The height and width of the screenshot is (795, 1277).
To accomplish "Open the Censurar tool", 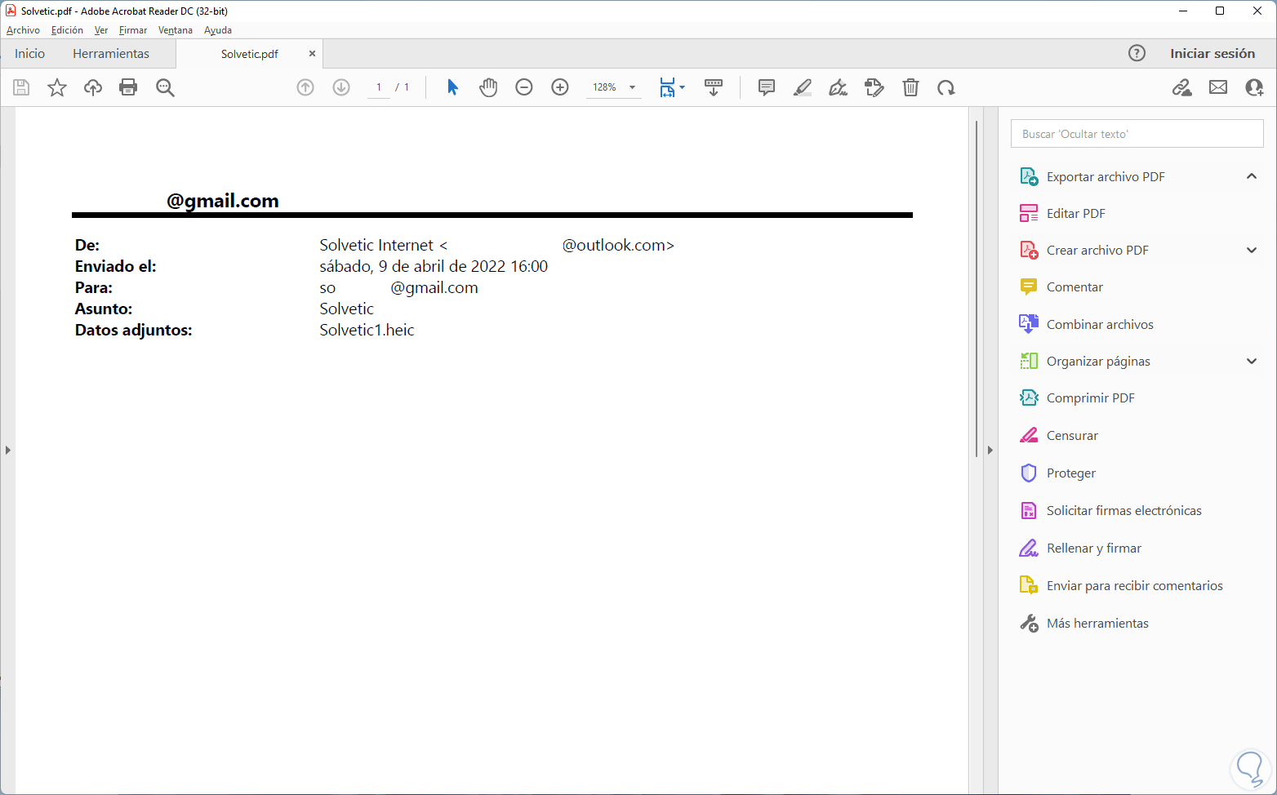I will pyautogui.click(x=1072, y=436).
